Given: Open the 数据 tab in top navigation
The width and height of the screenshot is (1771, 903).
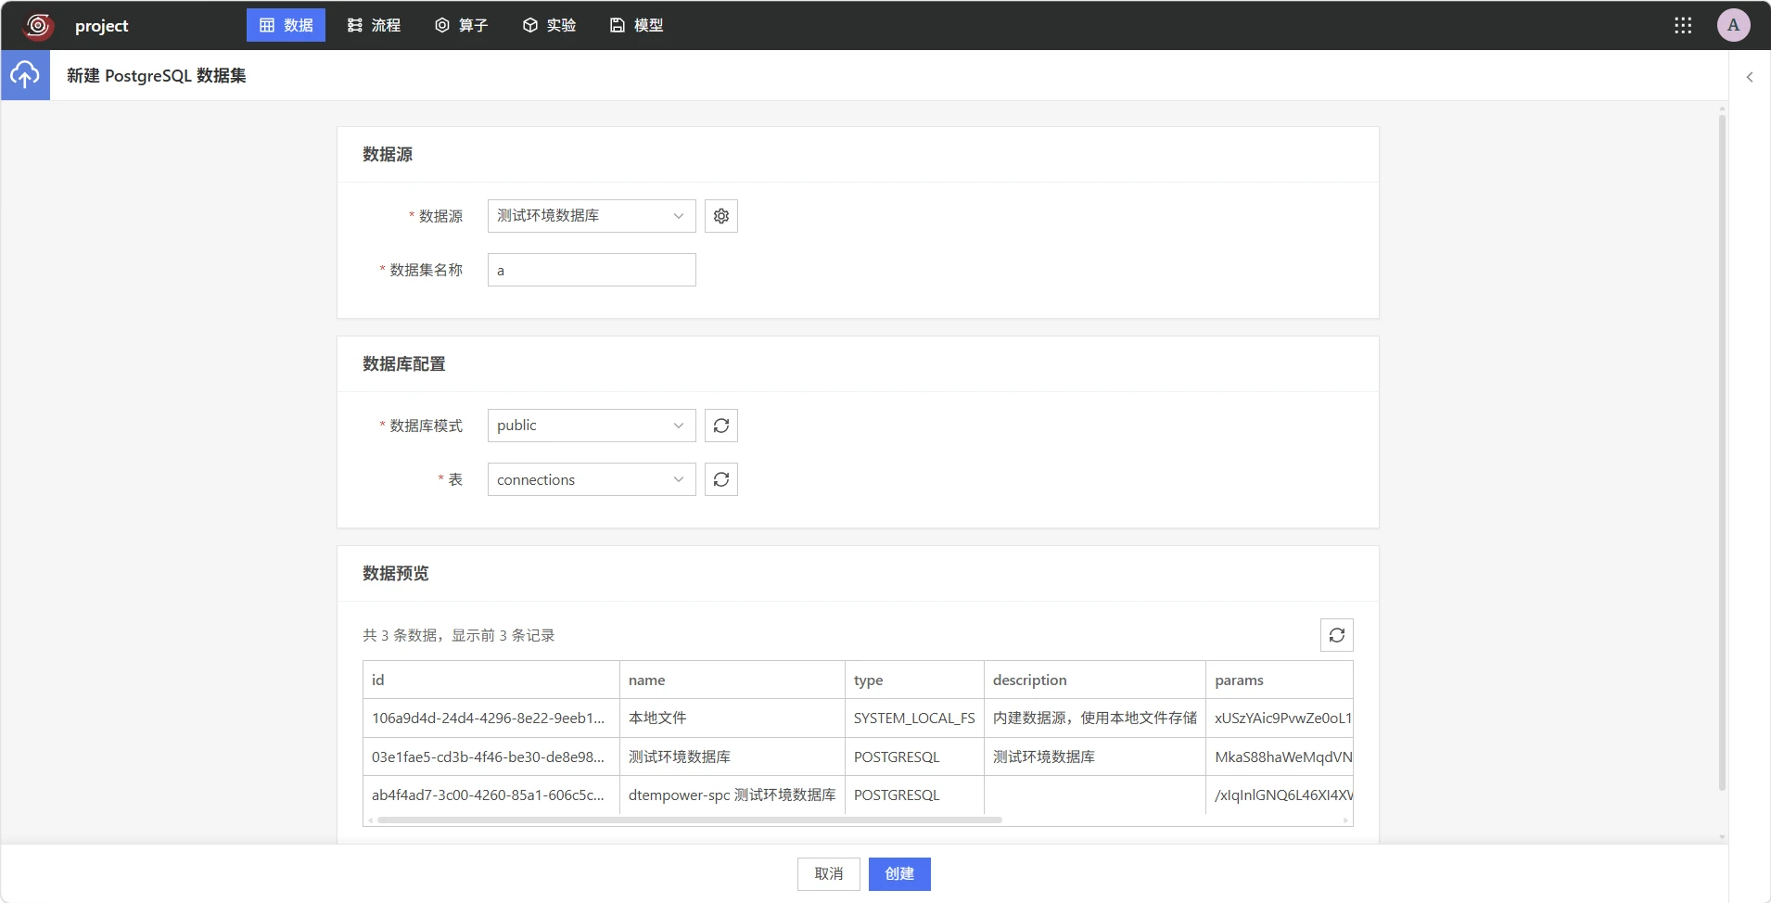Looking at the screenshot, I should point(286,25).
